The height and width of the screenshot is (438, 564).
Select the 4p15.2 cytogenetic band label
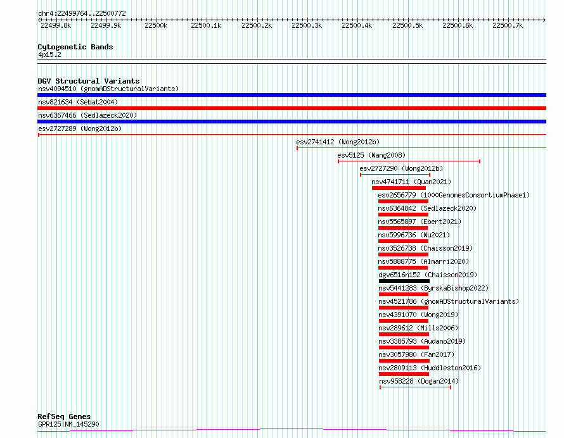pos(49,55)
